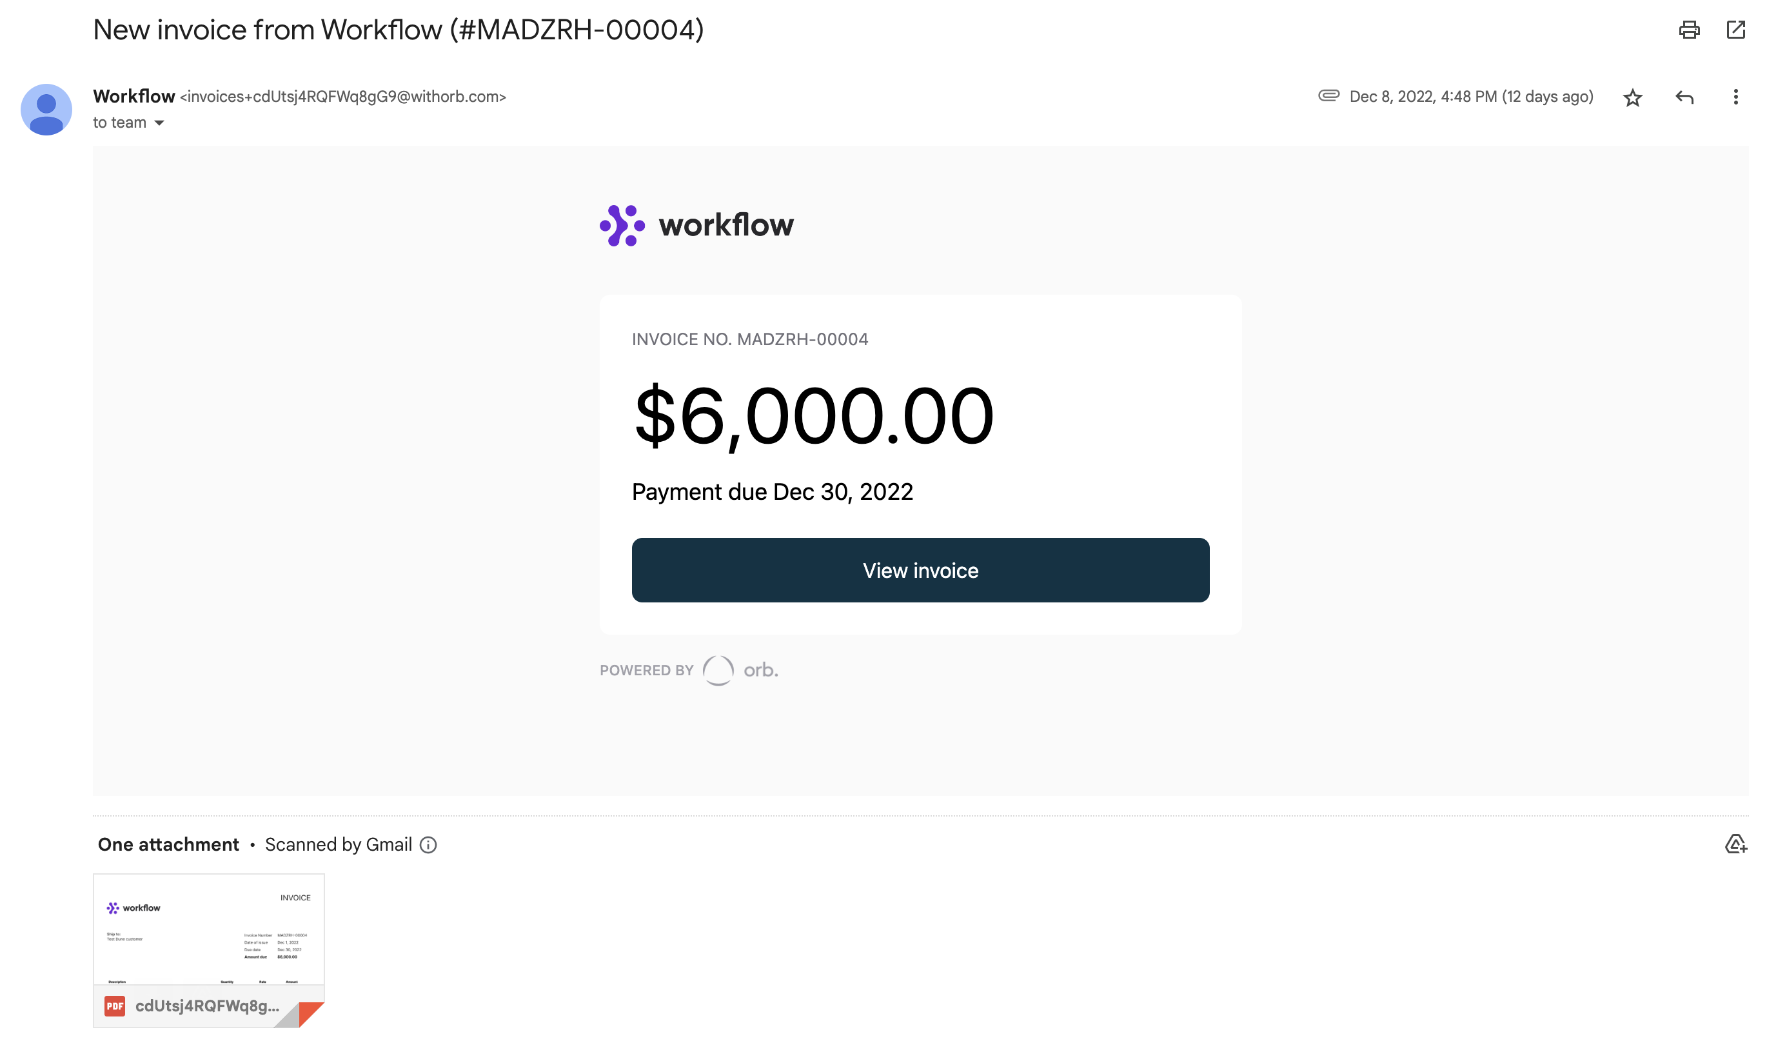Click the View invoice button
The image size is (1767, 1041).
coord(921,570)
